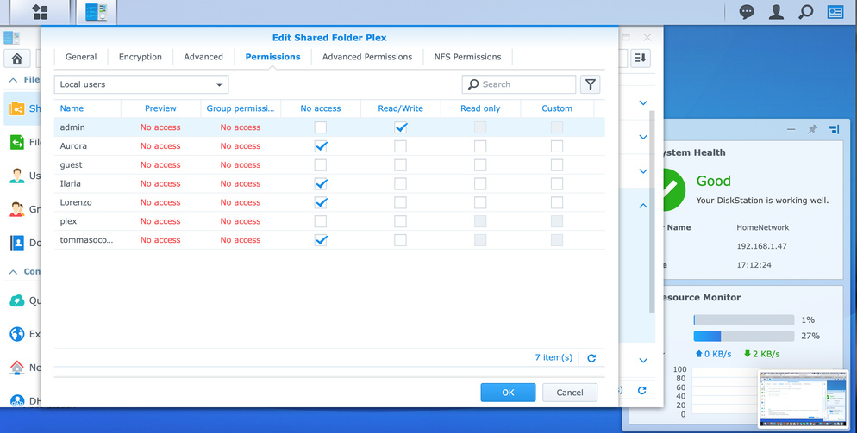This screenshot has height=433, width=857.
Task: Click the OK button
Action: pyautogui.click(x=509, y=393)
